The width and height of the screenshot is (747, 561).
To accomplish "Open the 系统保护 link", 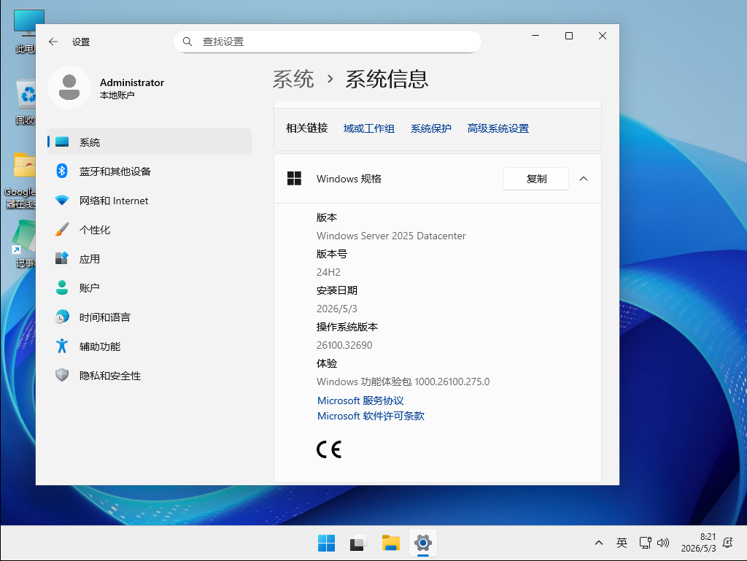I will (x=430, y=128).
